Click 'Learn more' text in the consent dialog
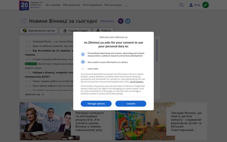Image resolution: width=227 pixels, height=142 pixels. 93,69
